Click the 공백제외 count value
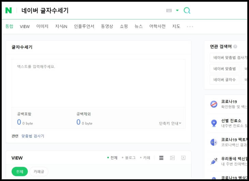The height and width of the screenshot is (181, 249). [78, 122]
